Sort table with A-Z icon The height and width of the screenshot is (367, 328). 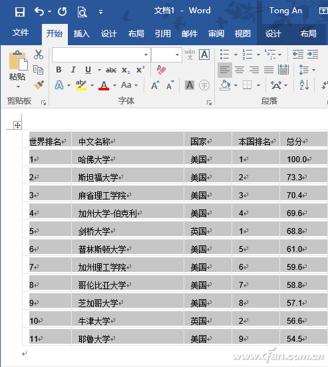pyautogui.click(x=304, y=85)
